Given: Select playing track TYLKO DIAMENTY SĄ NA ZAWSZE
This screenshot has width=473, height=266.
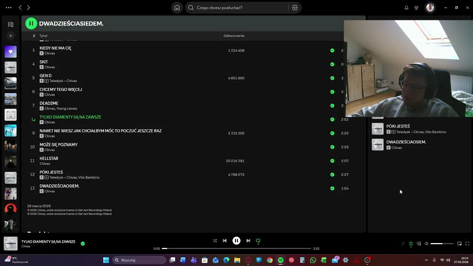Looking at the screenshot, I should pos(70,117).
